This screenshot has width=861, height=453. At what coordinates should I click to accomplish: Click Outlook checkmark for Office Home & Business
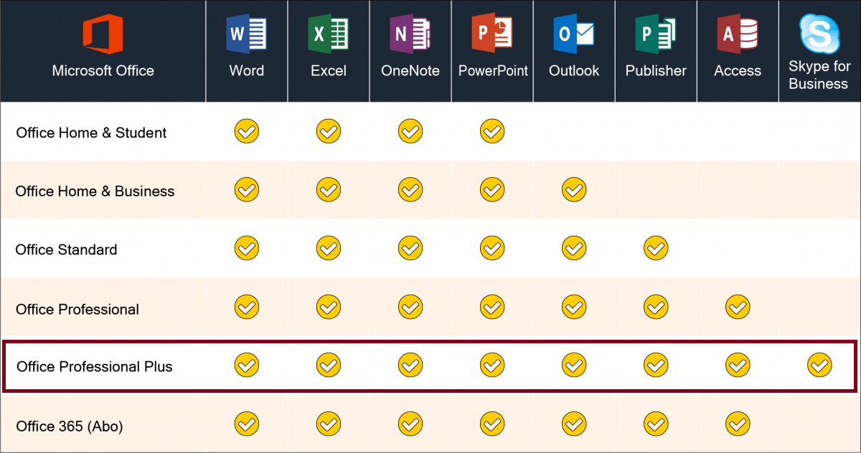click(x=574, y=190)
